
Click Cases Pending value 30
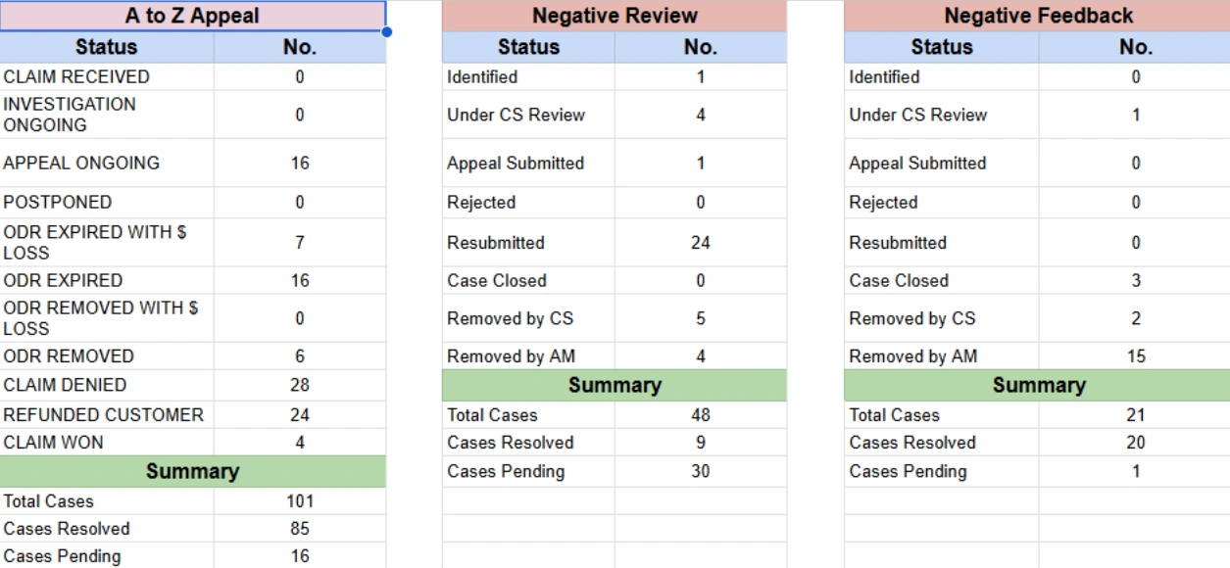pyautogui.click(x=700, y=472)
